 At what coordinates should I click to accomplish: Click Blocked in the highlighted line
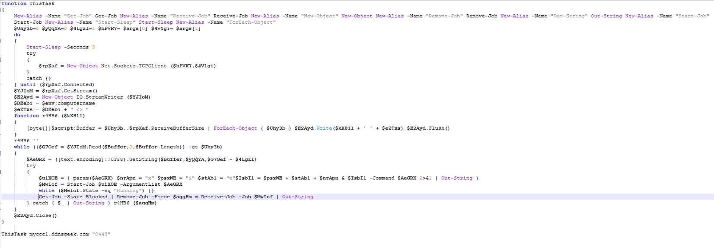pos(97,197)
